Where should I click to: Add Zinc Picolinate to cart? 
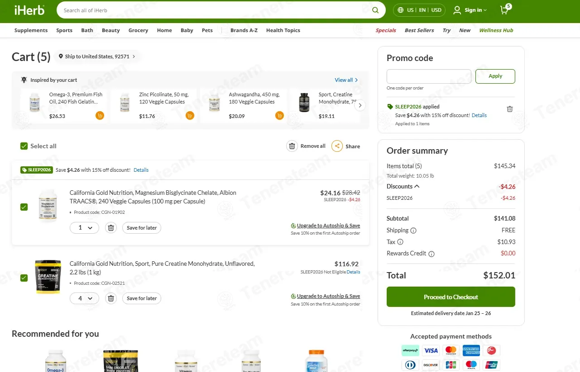tap(190, 116)
